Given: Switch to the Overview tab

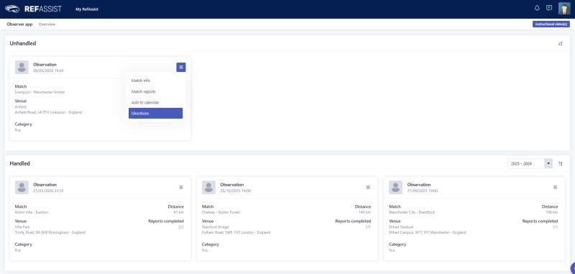Looking at the screenshot, I should click(47, 24).
